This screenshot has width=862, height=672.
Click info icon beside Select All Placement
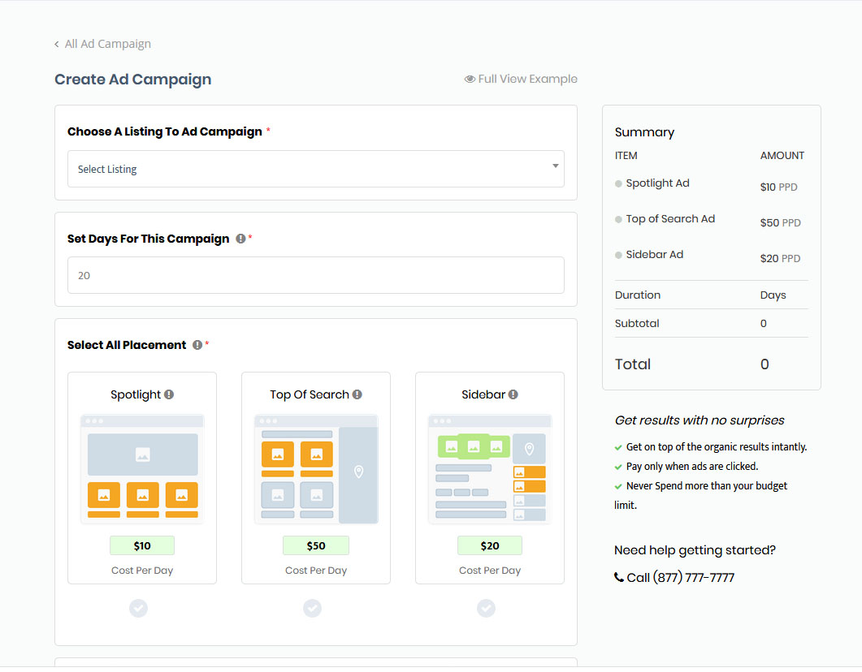click(x=197, y=345)
